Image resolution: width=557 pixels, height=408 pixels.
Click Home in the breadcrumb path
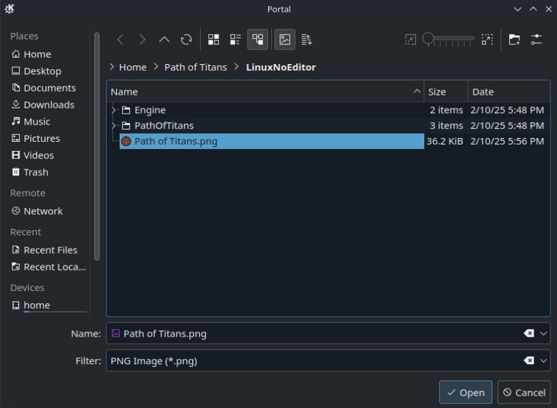click(x=133, y=67)
